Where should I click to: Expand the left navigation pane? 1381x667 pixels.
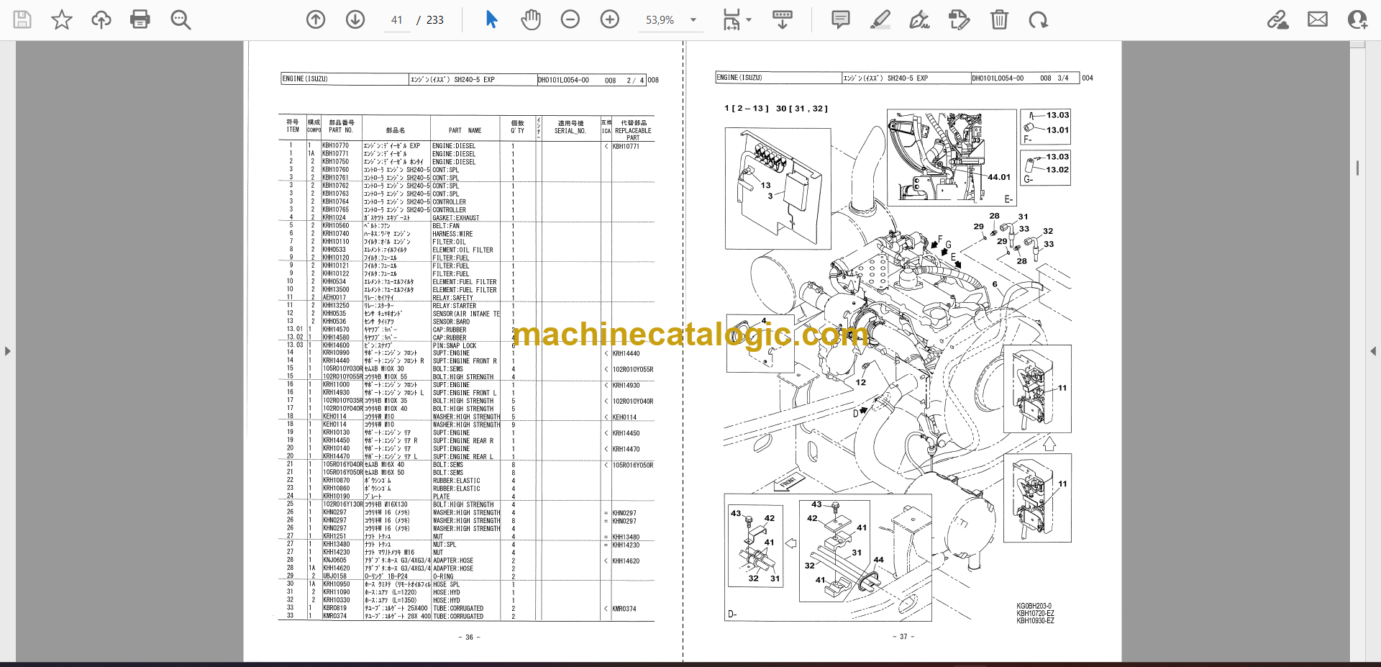(7, 351)
